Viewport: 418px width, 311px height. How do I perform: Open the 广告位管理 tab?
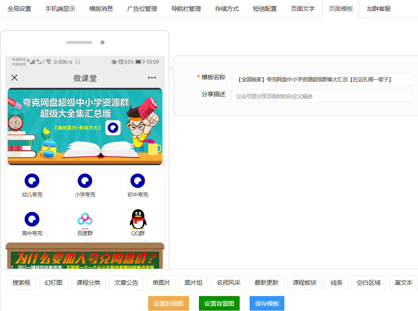142,8
